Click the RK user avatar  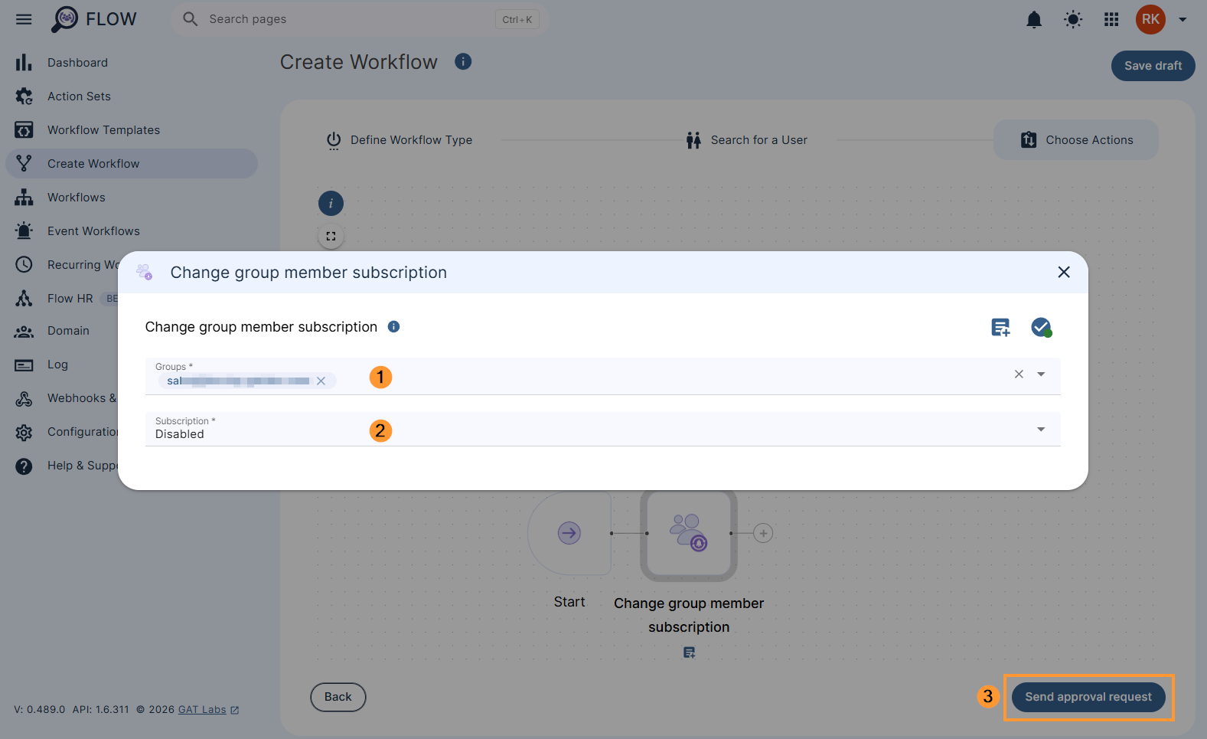[x=1150, y=19]
